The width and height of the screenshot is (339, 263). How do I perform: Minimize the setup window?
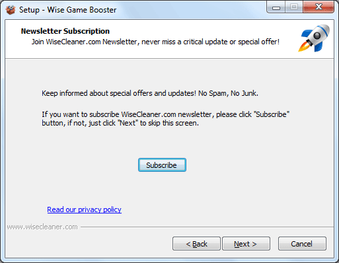coord(276,7)
